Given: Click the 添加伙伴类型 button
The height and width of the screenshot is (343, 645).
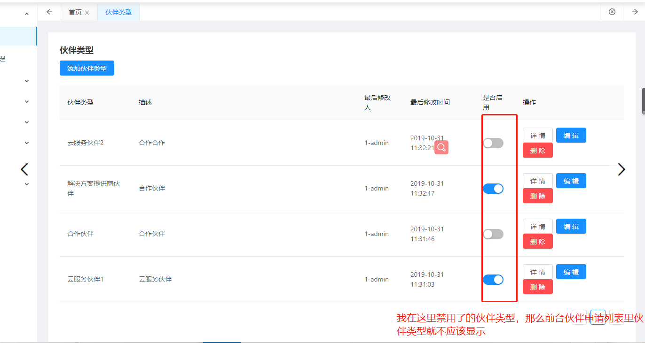Looking at the screenshot, I should click(x=87, y=69).
